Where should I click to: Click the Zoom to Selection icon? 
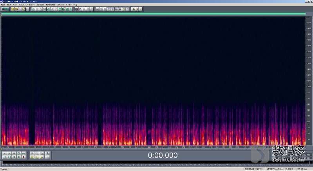coord(32,157)
